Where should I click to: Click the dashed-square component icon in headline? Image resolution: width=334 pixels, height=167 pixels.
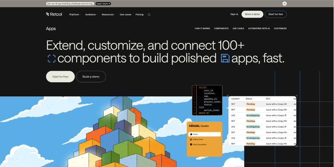click(x=52, y=58)
